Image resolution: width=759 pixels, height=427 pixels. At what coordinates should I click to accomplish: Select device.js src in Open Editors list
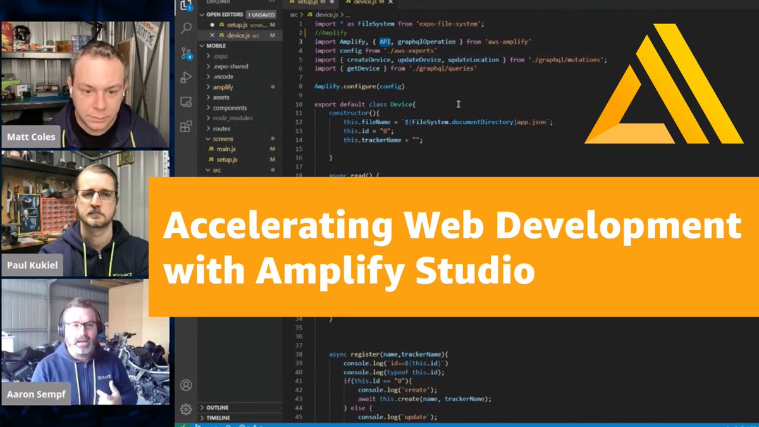(244, 35)
